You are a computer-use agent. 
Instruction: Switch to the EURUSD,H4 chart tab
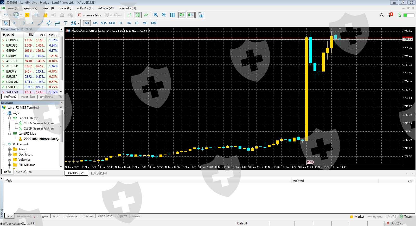click(x=99, y=173)
